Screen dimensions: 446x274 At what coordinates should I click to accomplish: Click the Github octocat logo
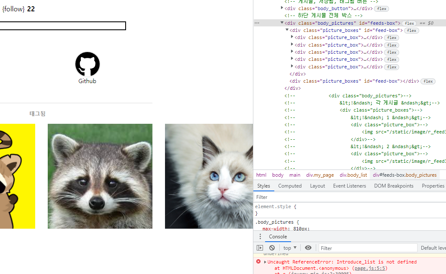click(x=88, y=64)
